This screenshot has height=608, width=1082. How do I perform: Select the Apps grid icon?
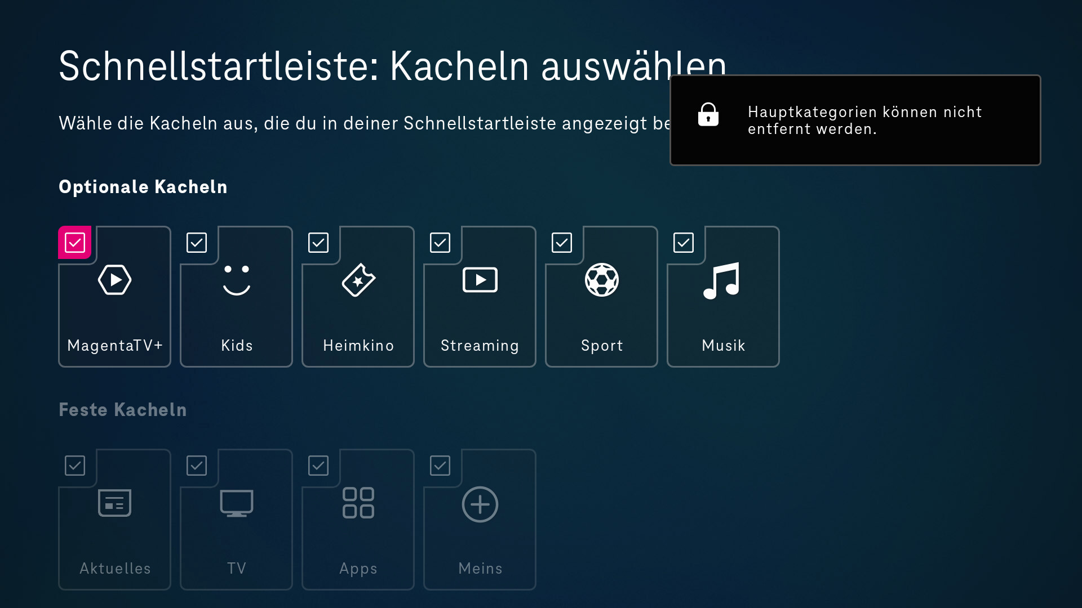coord(358,503)
